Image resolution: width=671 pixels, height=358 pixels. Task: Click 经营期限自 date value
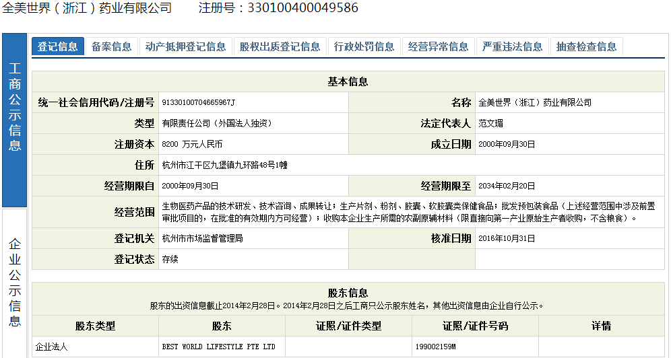tap(190, 186)
